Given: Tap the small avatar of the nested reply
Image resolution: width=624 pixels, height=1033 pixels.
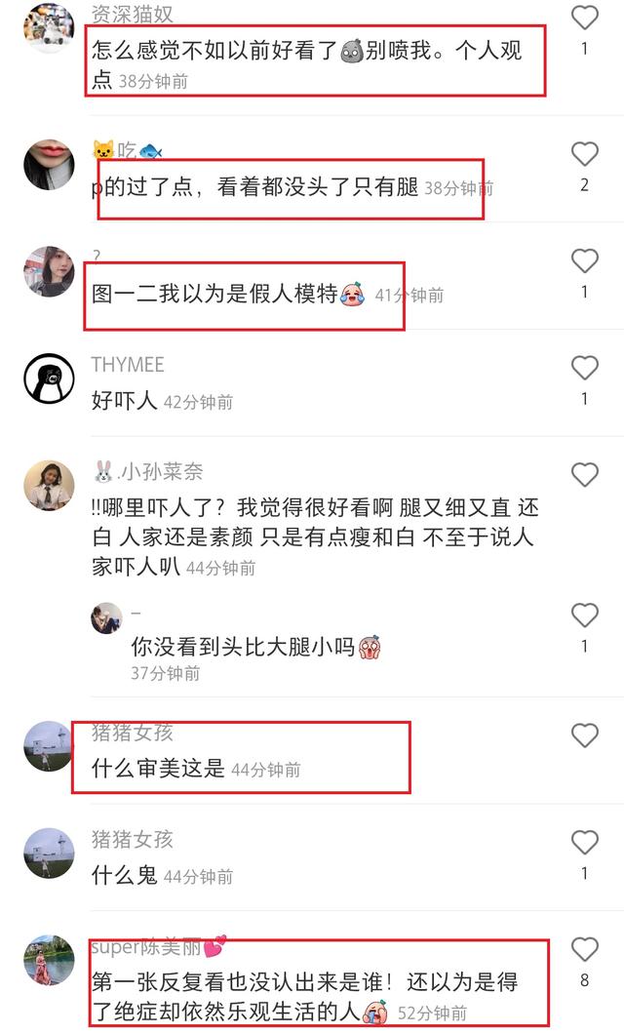Looking at the screenshot, I should click(106, 618).
